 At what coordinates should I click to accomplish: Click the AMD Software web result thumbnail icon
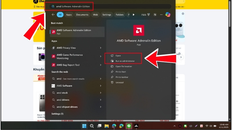[53, 86]
